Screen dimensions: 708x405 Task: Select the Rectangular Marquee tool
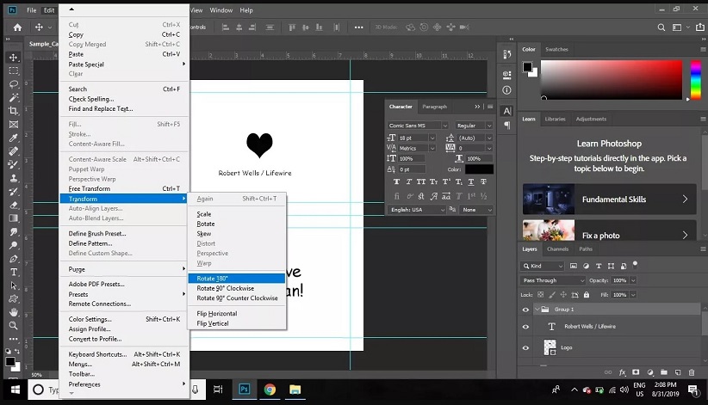pos(14,71)
